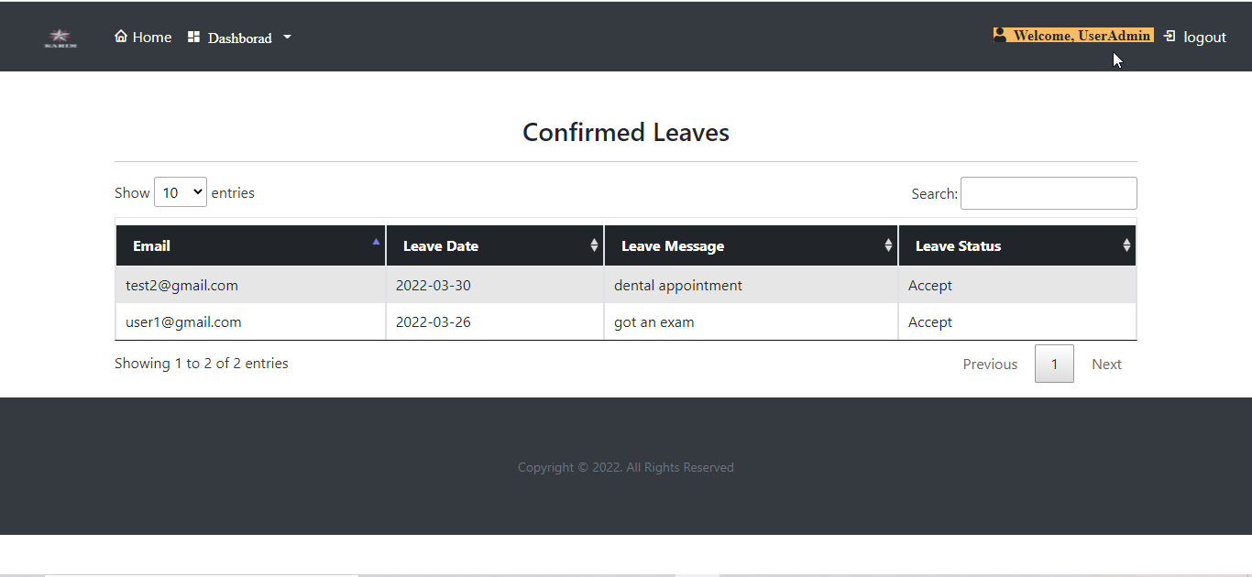The image size is (1252, 577).
Task: Click the grid icon next to Dashborad
Action: (x=192, y=37)
